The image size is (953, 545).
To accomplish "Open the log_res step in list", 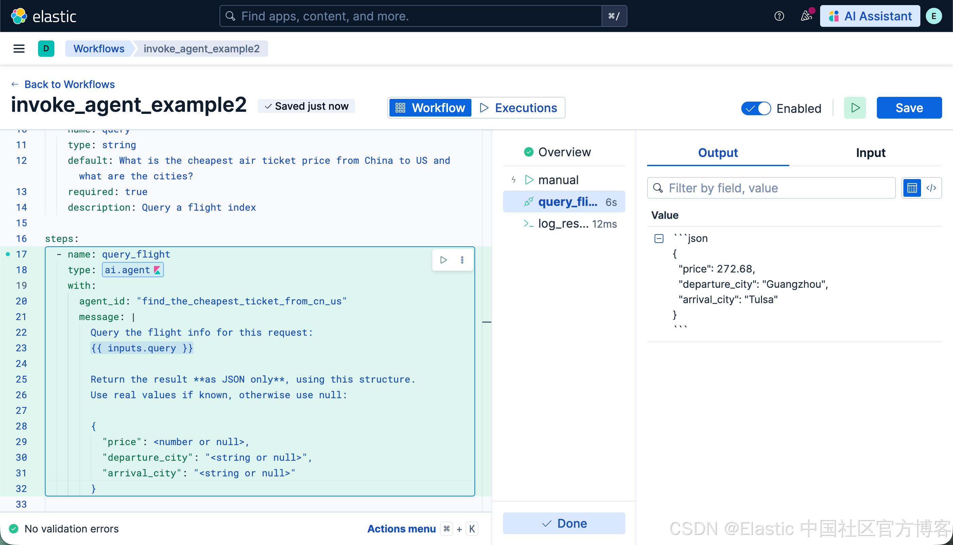I will [564, 224].
